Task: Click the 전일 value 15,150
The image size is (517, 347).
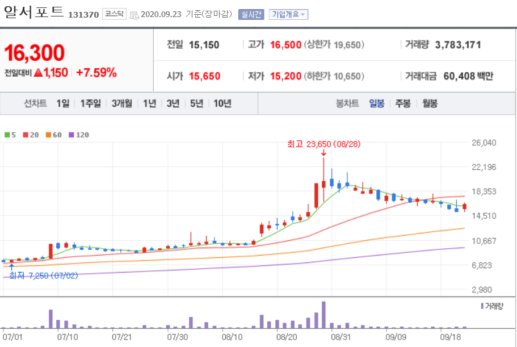Action: (204, 45)
